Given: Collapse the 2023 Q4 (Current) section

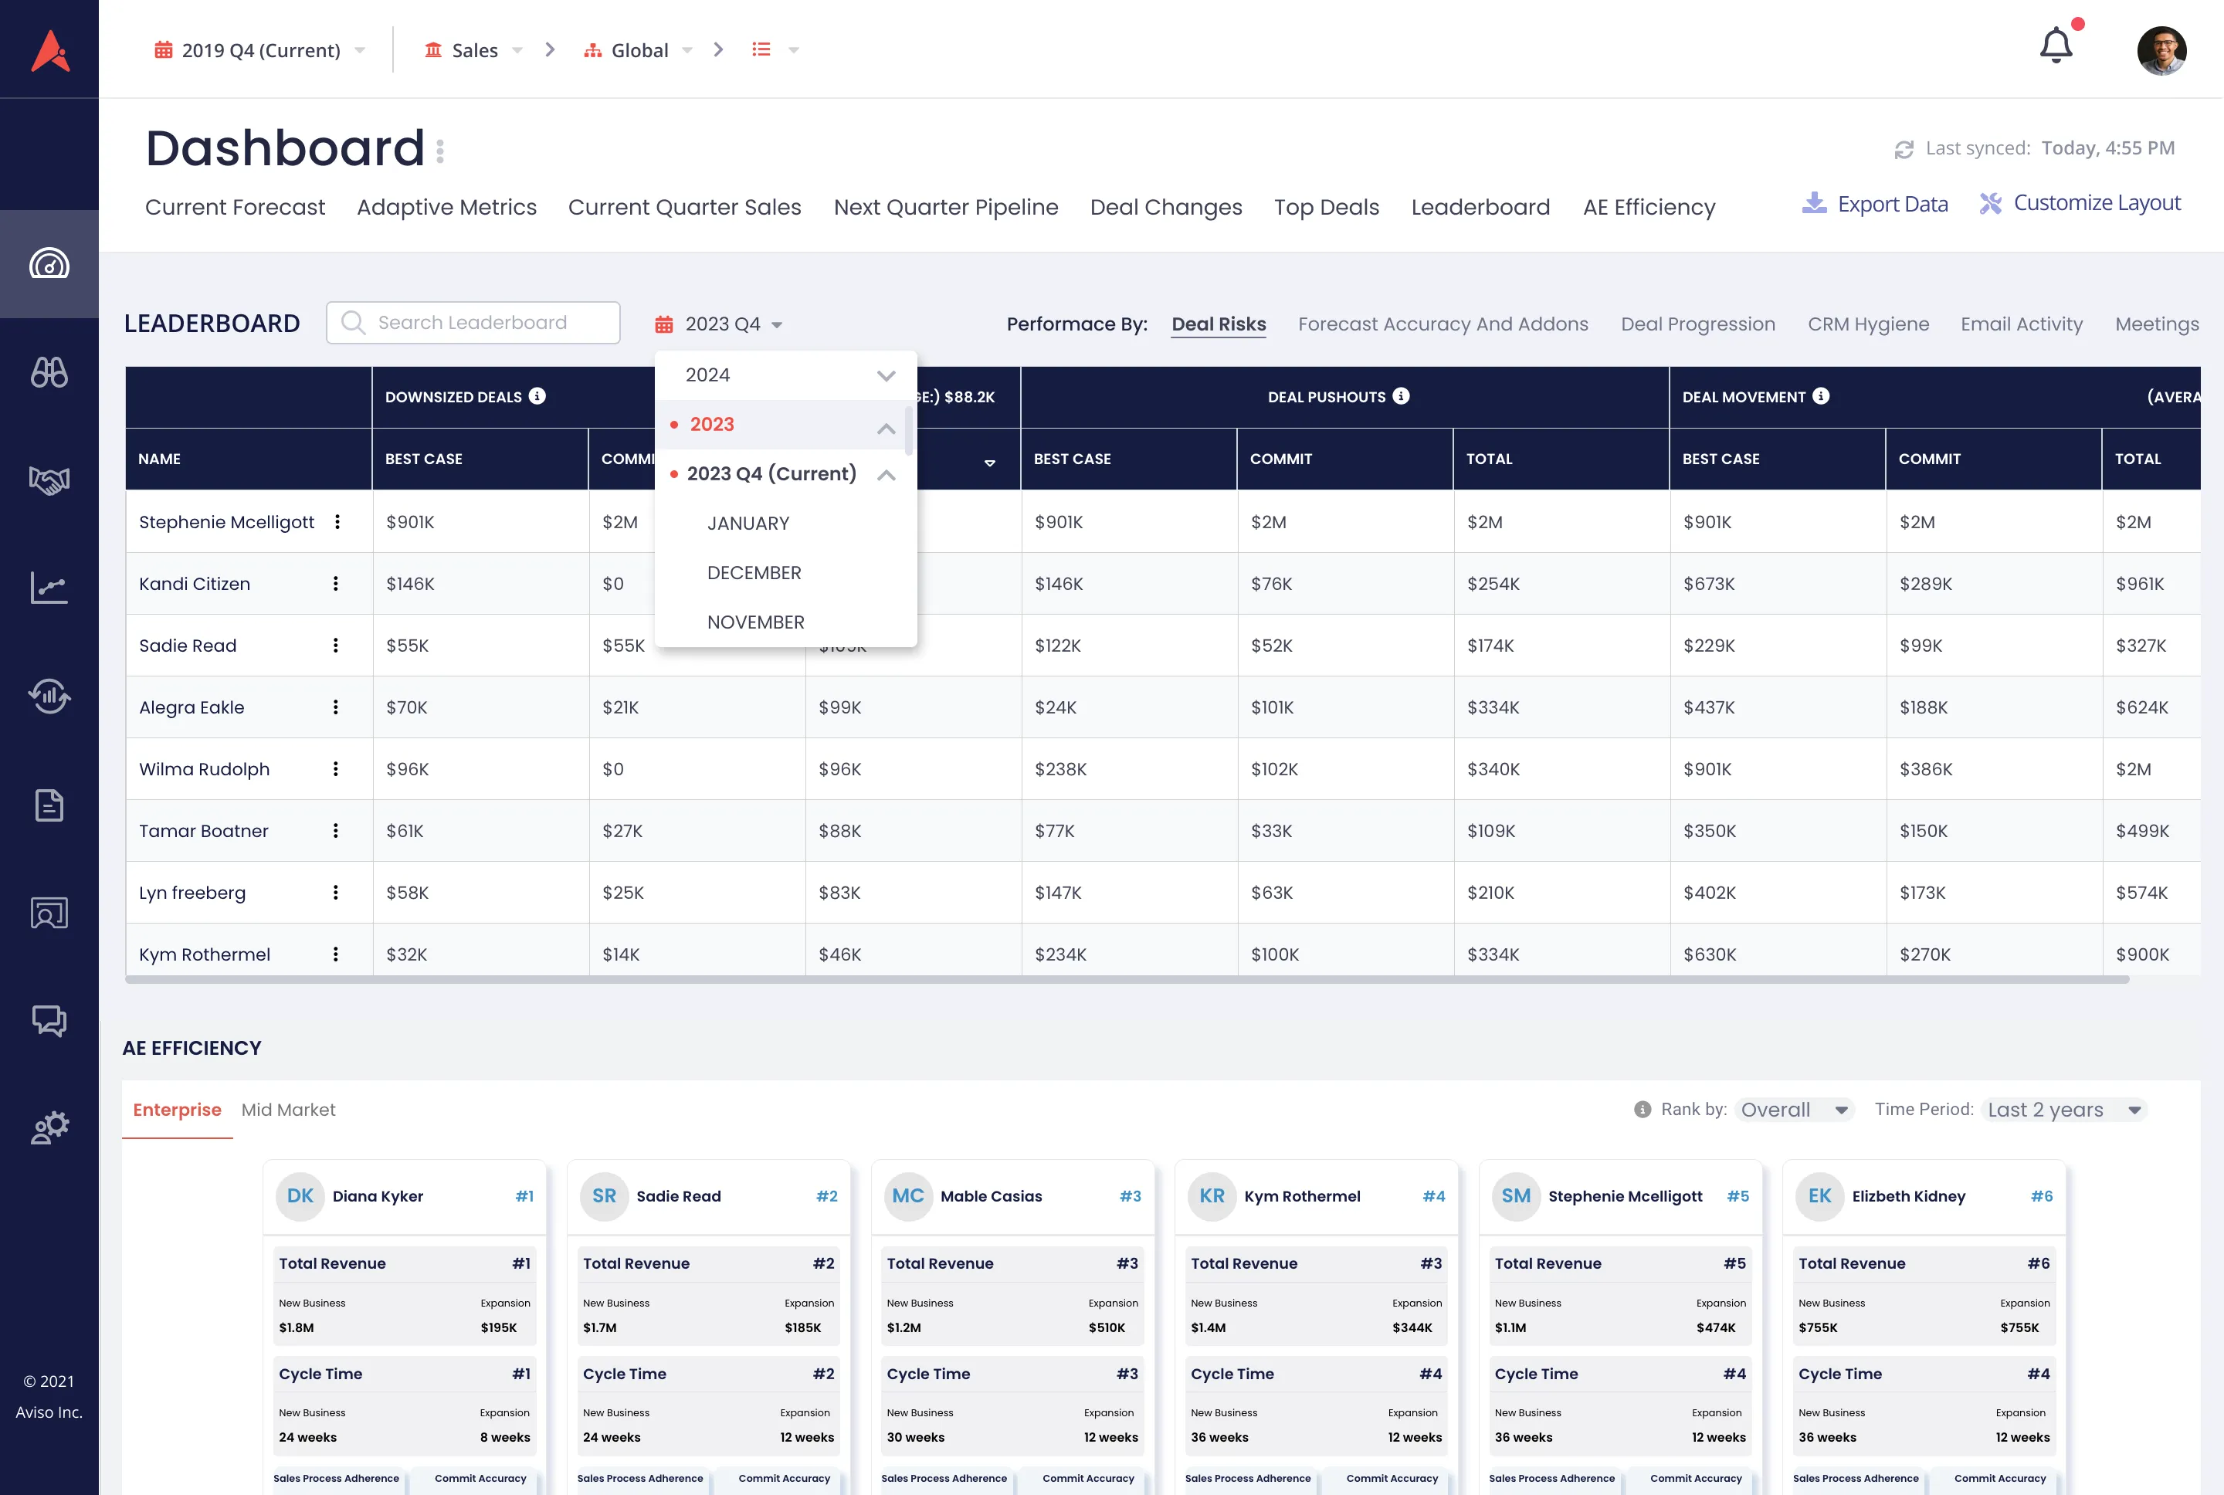Looking at the screenshot, I should coord(886,475).
